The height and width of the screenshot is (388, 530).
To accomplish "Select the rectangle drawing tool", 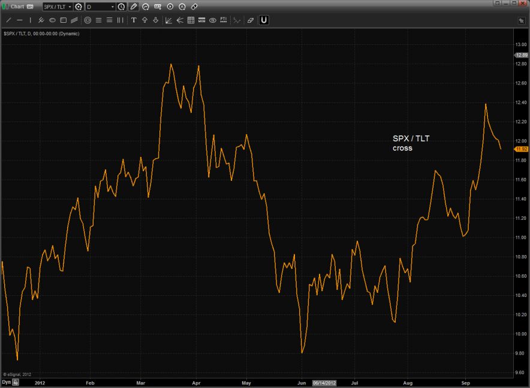I will coord(63,20).
